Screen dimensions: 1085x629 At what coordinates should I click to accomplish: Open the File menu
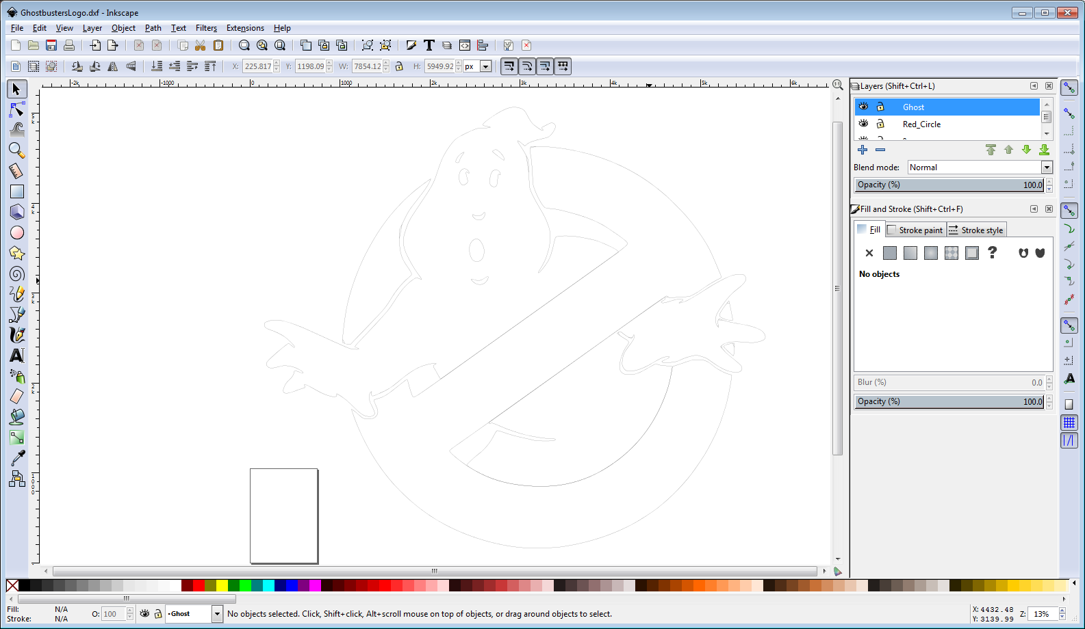17,28
